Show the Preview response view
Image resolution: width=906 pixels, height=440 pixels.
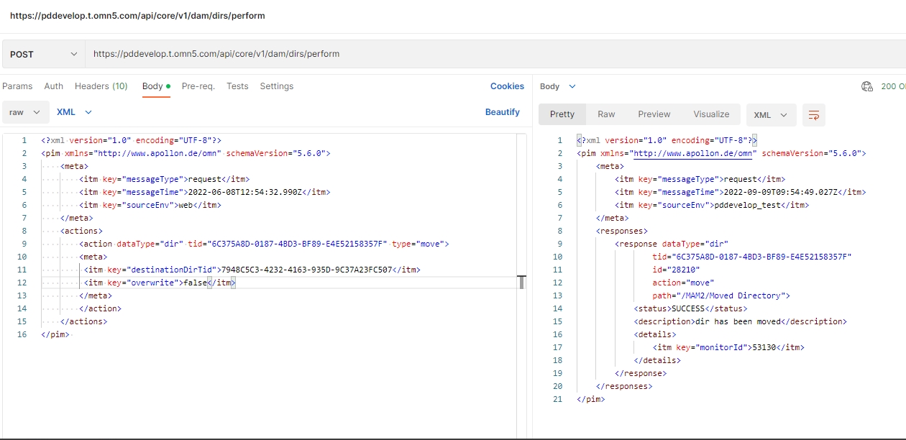click(654, 114)
